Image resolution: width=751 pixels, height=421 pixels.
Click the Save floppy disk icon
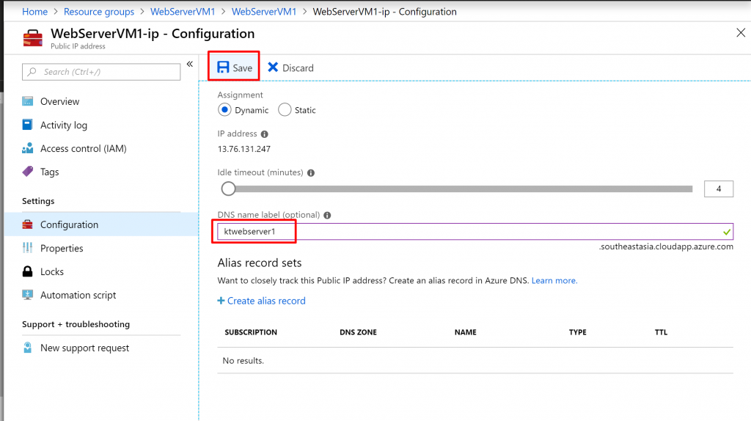(x=223, y=67)
